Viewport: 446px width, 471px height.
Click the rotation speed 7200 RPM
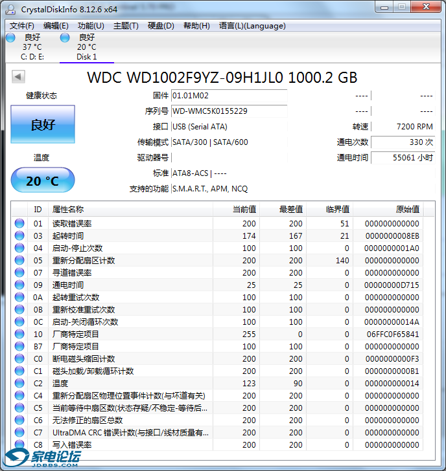point(415,127)
